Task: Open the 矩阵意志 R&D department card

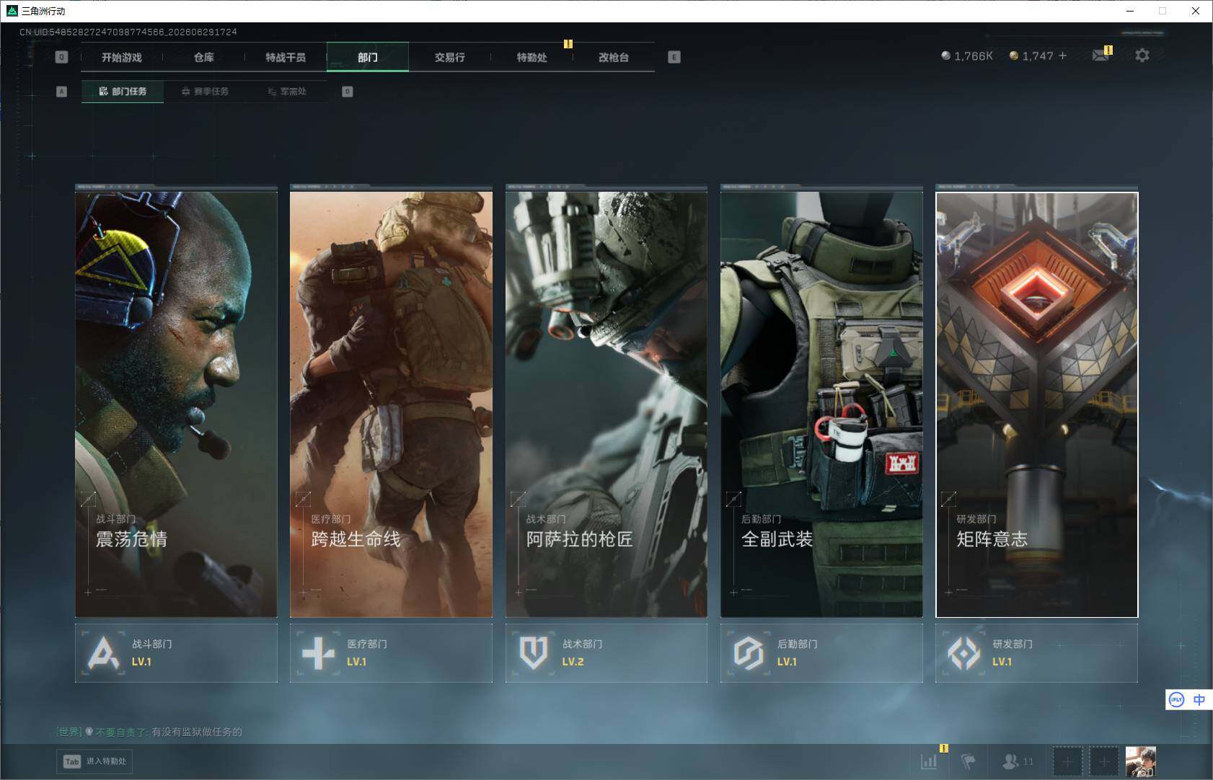Action: coord(1036,404)
